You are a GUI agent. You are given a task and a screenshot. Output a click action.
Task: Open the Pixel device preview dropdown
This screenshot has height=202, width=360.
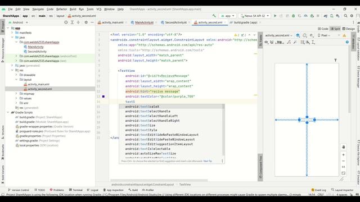[324, 35]
